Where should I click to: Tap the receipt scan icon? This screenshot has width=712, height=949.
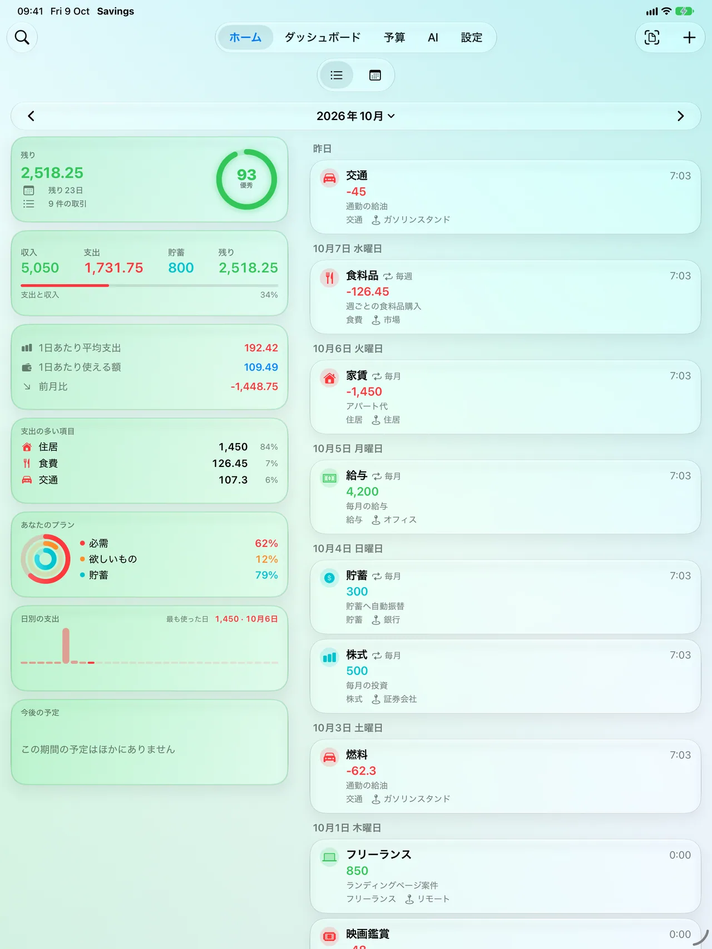652,37
